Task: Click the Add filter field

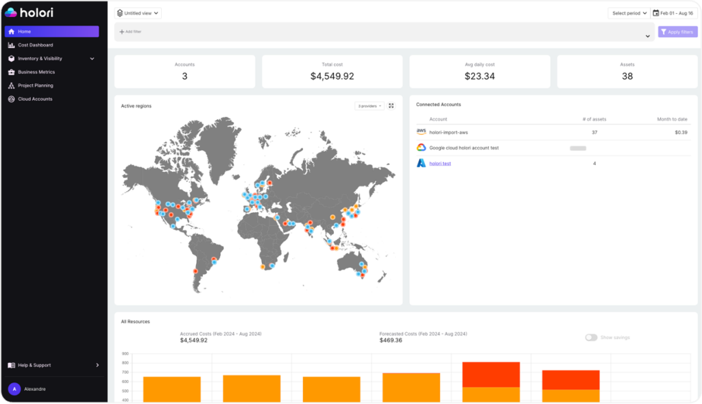Action: point(130,31)
